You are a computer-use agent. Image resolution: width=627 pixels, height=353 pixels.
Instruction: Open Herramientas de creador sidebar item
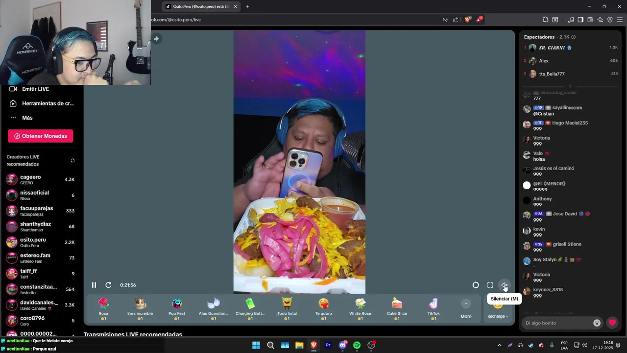42,103
